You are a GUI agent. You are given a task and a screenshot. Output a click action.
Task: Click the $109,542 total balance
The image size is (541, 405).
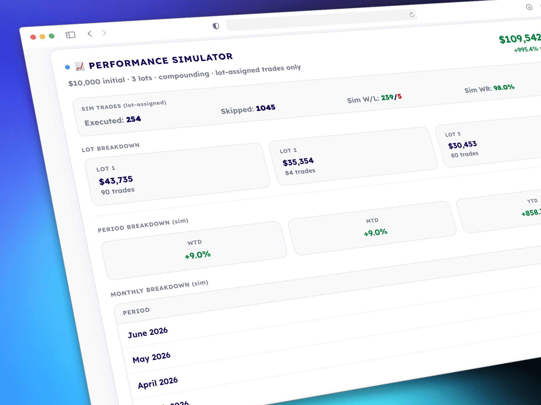520,39
